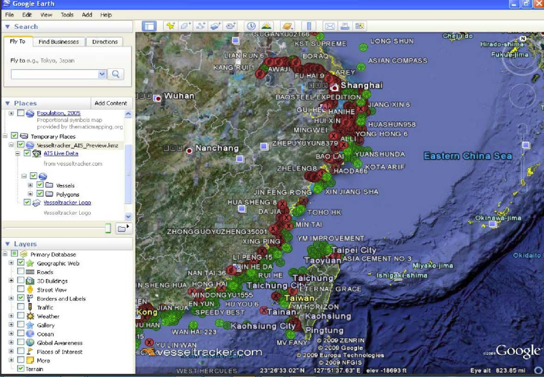Click the Add Placemark pushpin icon

click(x=170, y=26)
